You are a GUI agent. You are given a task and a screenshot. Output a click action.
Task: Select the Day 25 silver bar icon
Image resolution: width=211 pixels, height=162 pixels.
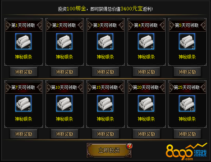point(187,103)
